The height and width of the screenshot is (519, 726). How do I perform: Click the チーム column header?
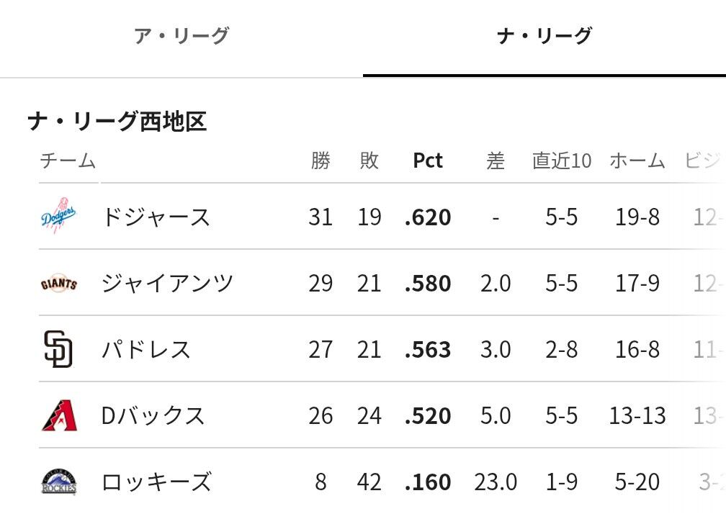(x=68, y=161)
